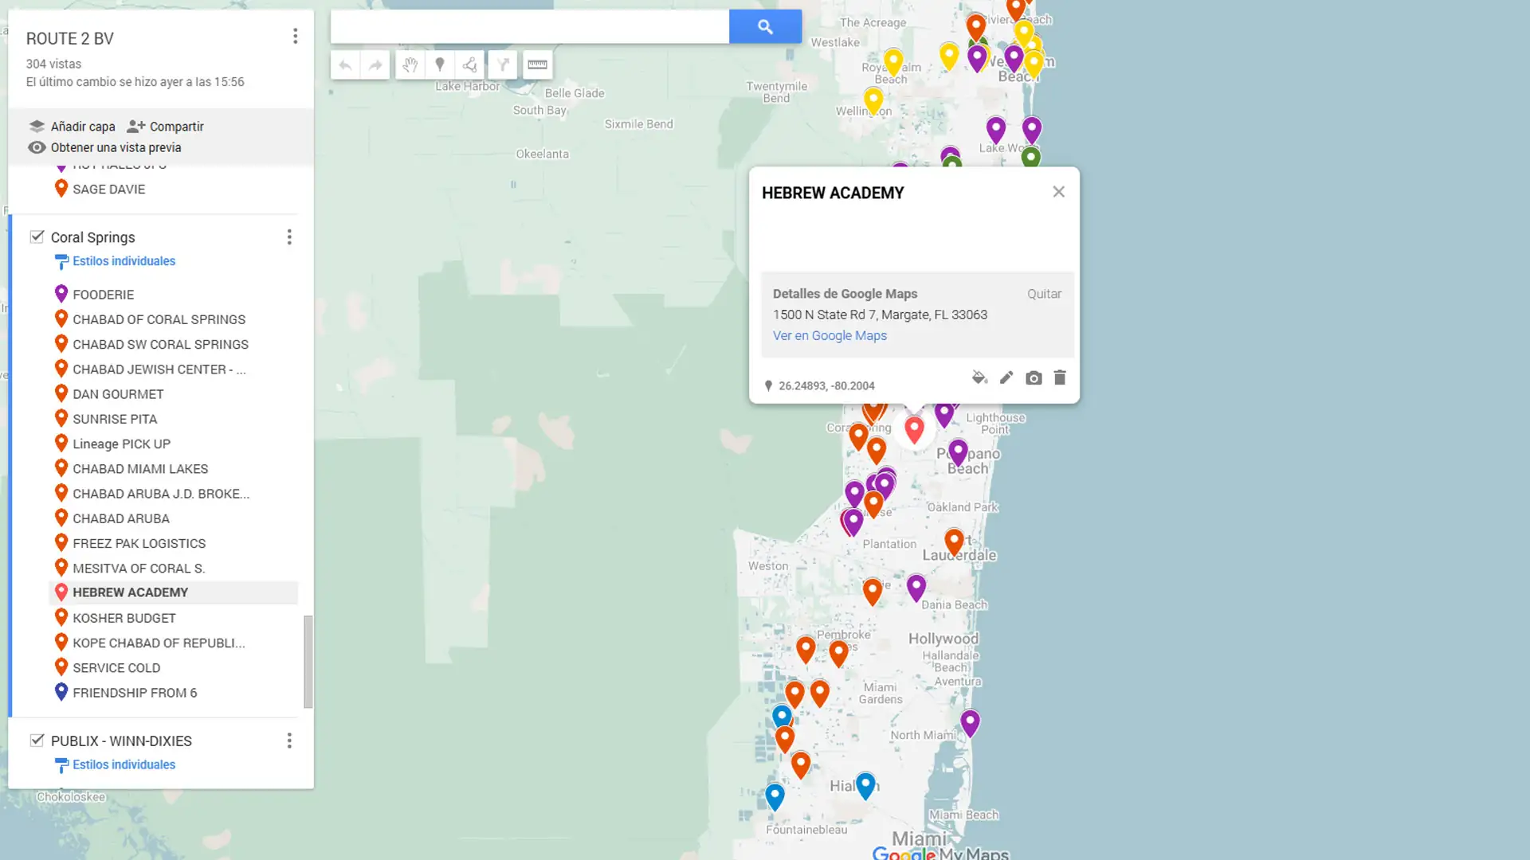Choose the add marker tool

coord(440,64)
